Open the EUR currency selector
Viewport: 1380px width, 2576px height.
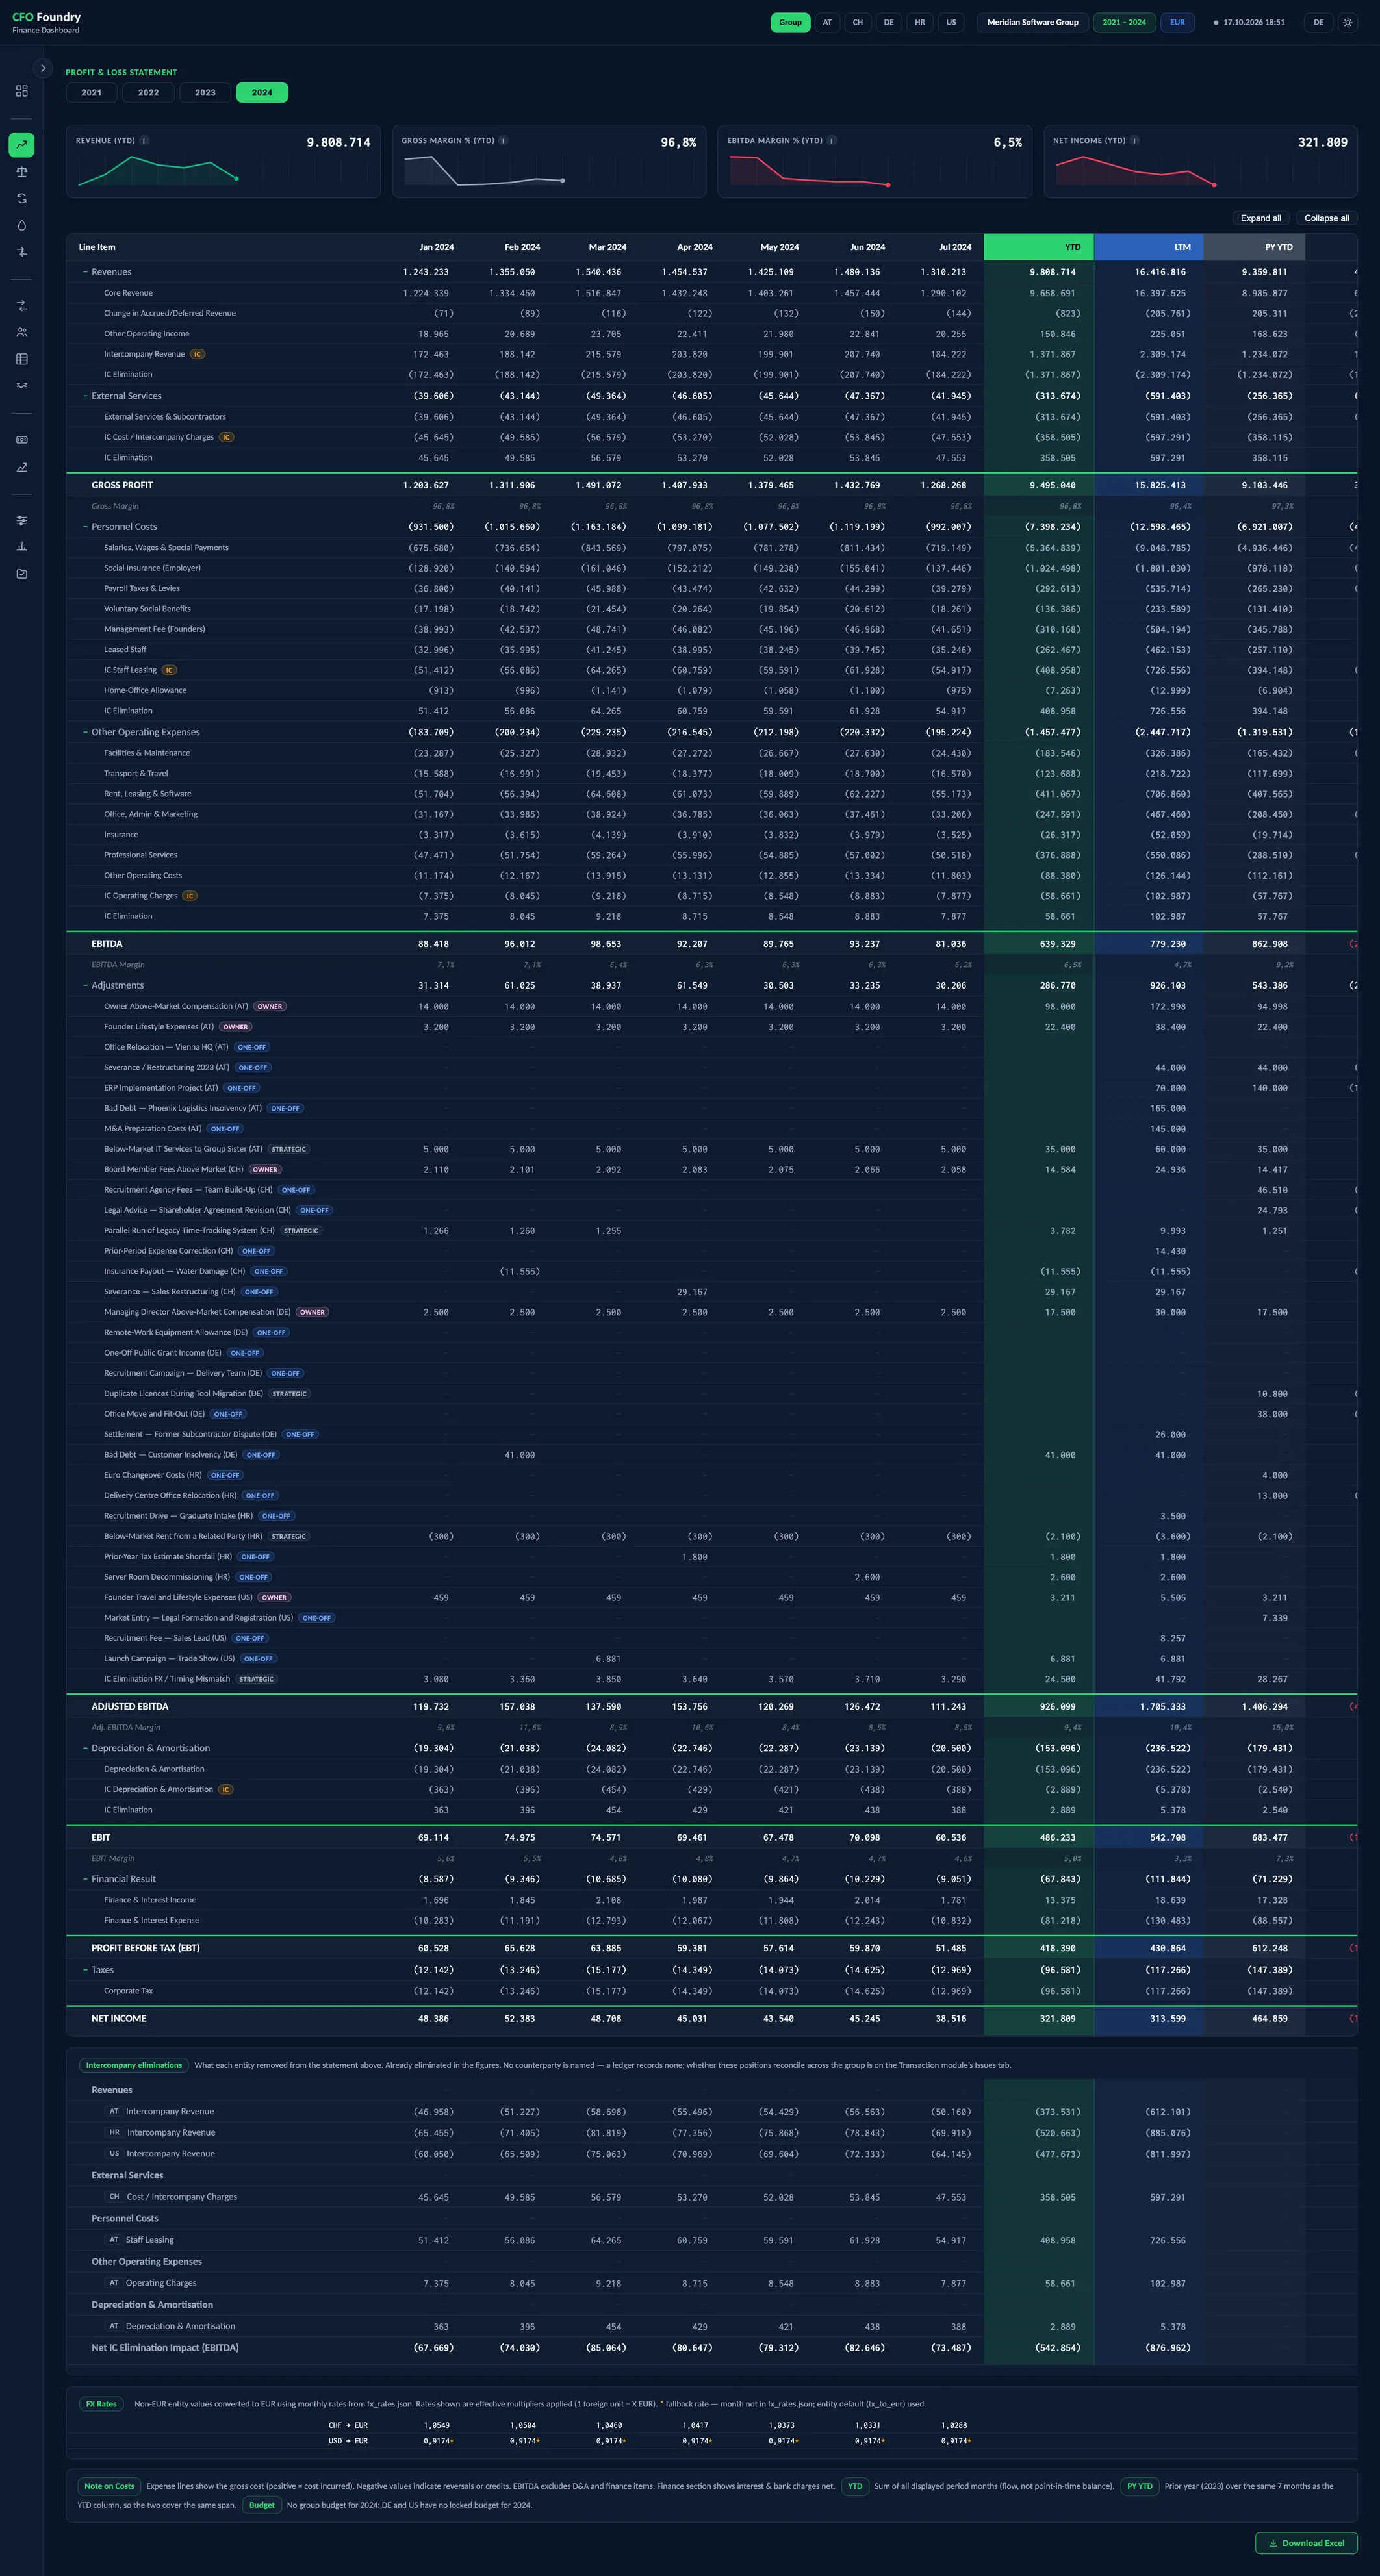pyautogui.click(x=1177, y=22)
